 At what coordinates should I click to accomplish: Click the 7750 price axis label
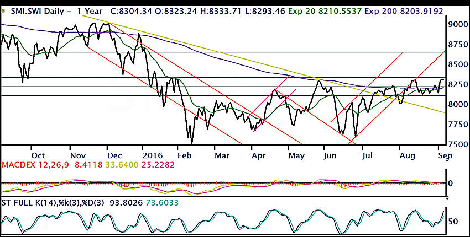[x=457, y=125]
